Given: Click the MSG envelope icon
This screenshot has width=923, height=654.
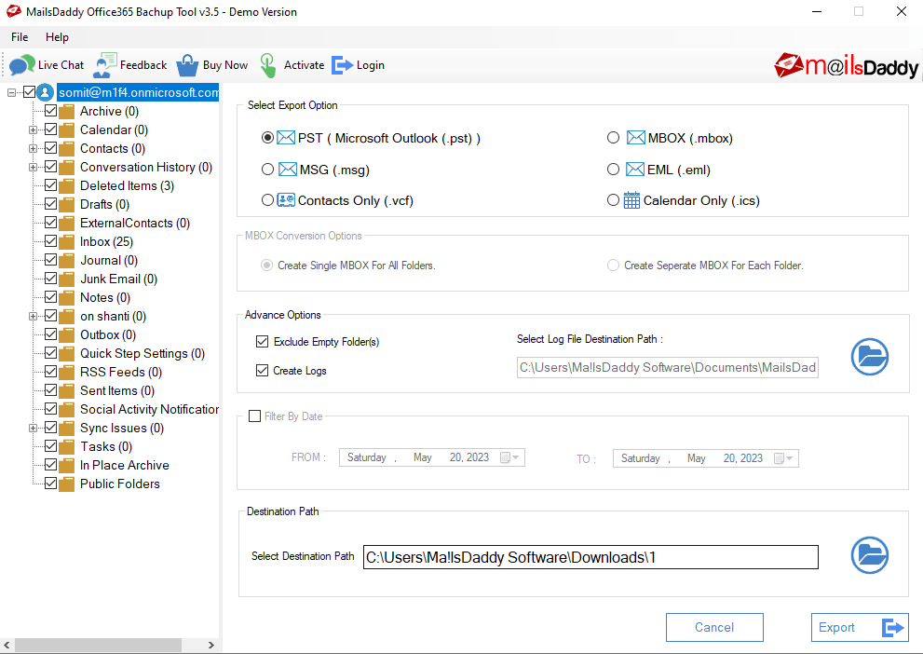Looking at the screenshot, I should tap(287, 170).
